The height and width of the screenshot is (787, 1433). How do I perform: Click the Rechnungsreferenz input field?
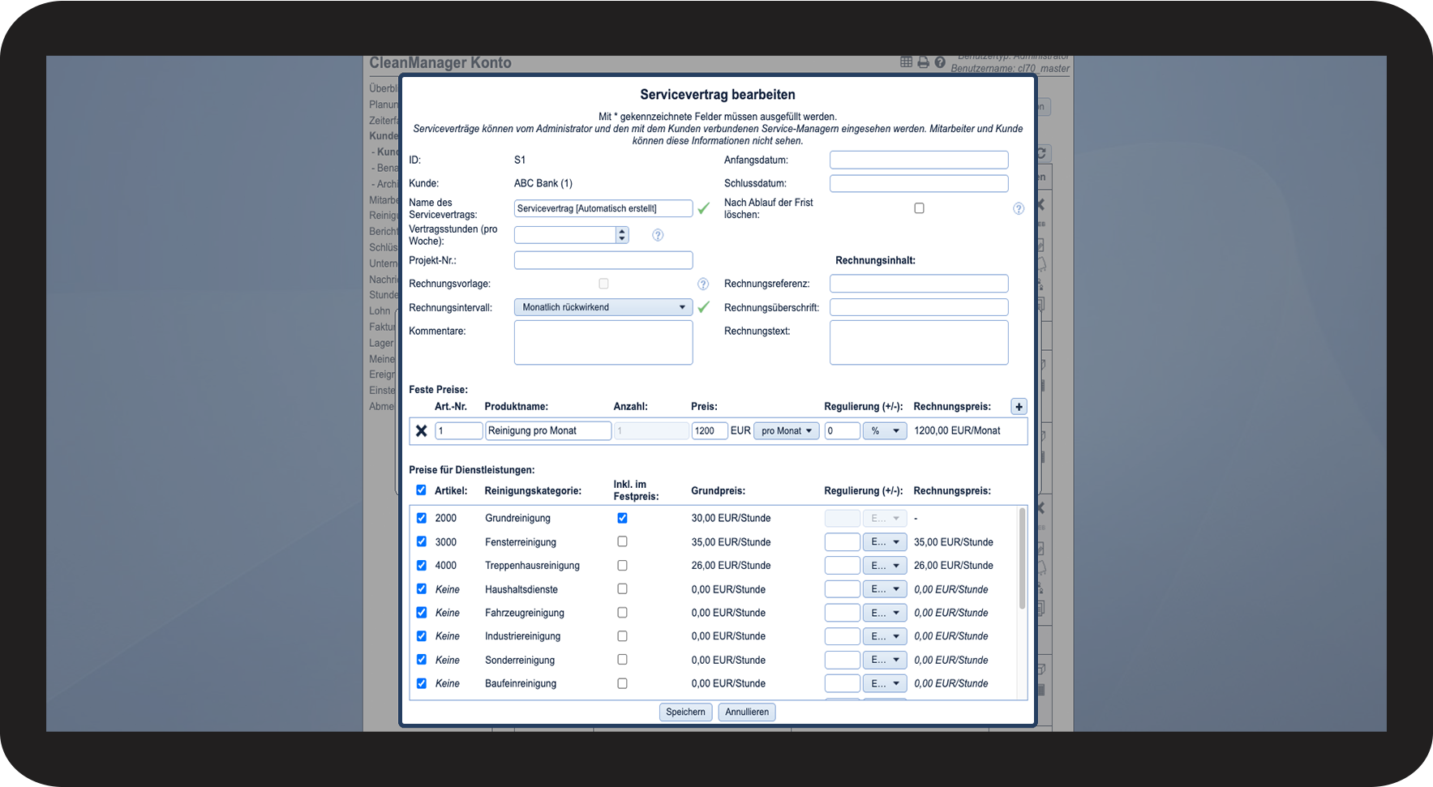pyautogui.click(x=919, y=284)
